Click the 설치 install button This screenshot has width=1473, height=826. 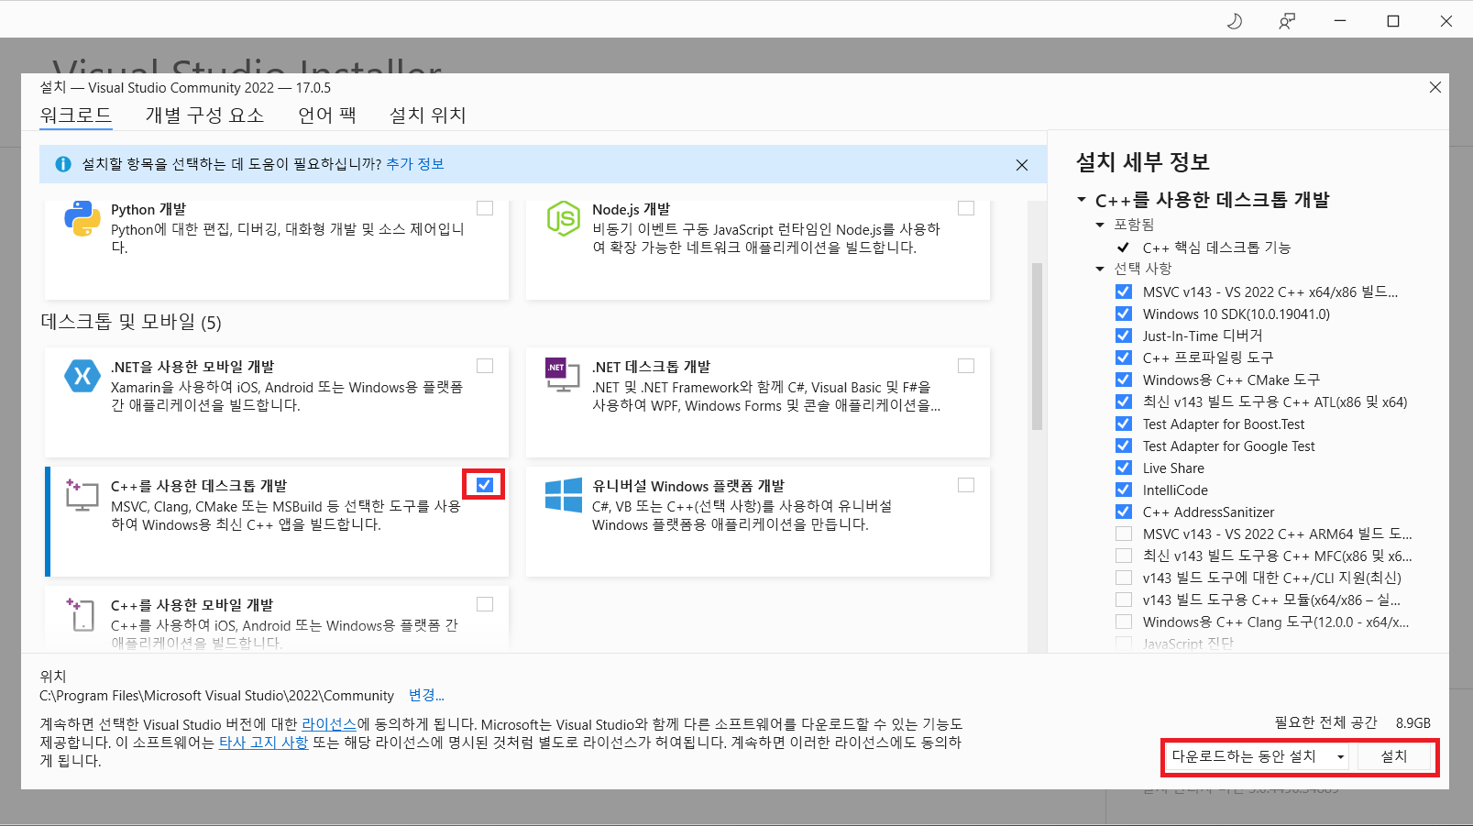(1394, 756)
